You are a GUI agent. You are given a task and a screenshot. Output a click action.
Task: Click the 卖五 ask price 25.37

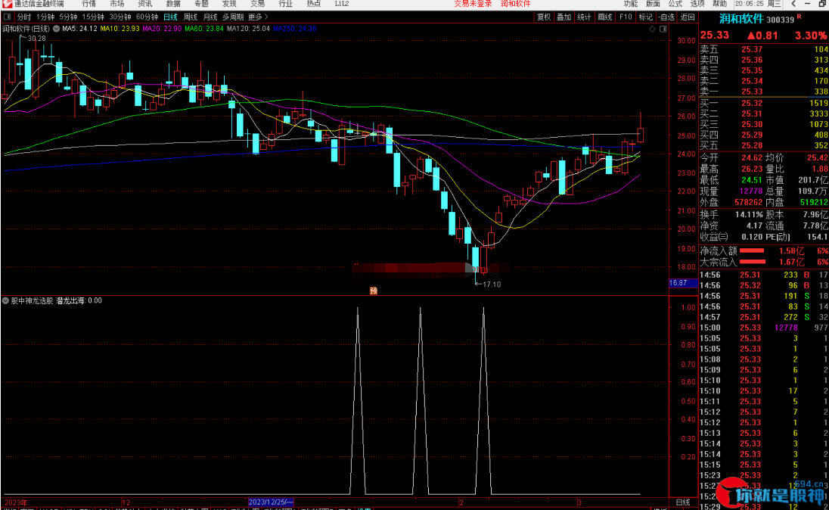tap(752, 49)
